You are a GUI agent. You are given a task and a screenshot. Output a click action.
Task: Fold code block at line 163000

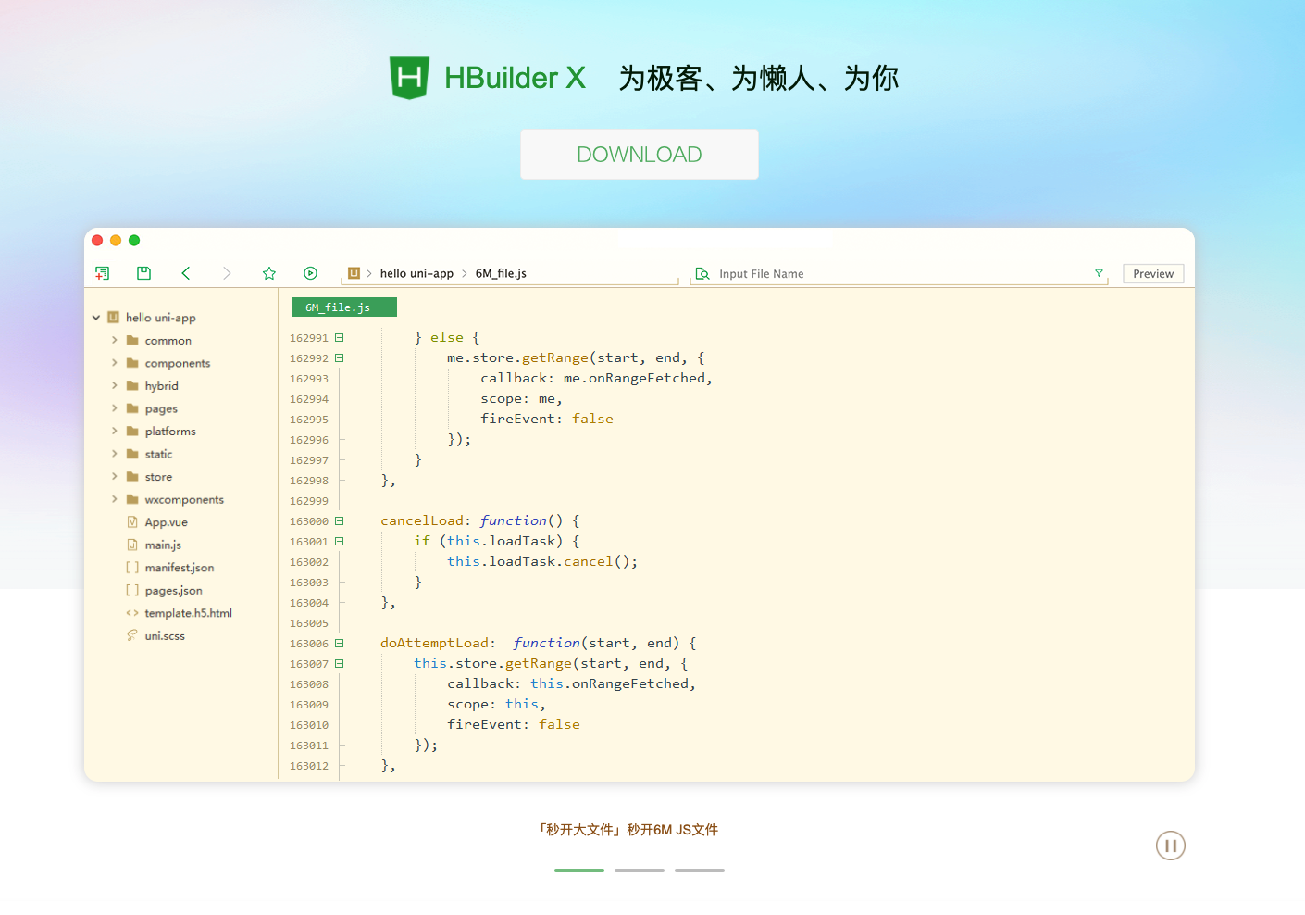(337, 520)
